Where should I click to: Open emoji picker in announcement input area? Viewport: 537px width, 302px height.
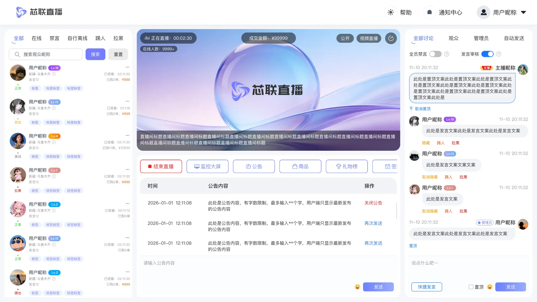(x=357, y=287)
